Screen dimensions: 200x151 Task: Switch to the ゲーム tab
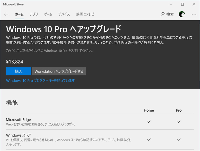pos(48,14)
